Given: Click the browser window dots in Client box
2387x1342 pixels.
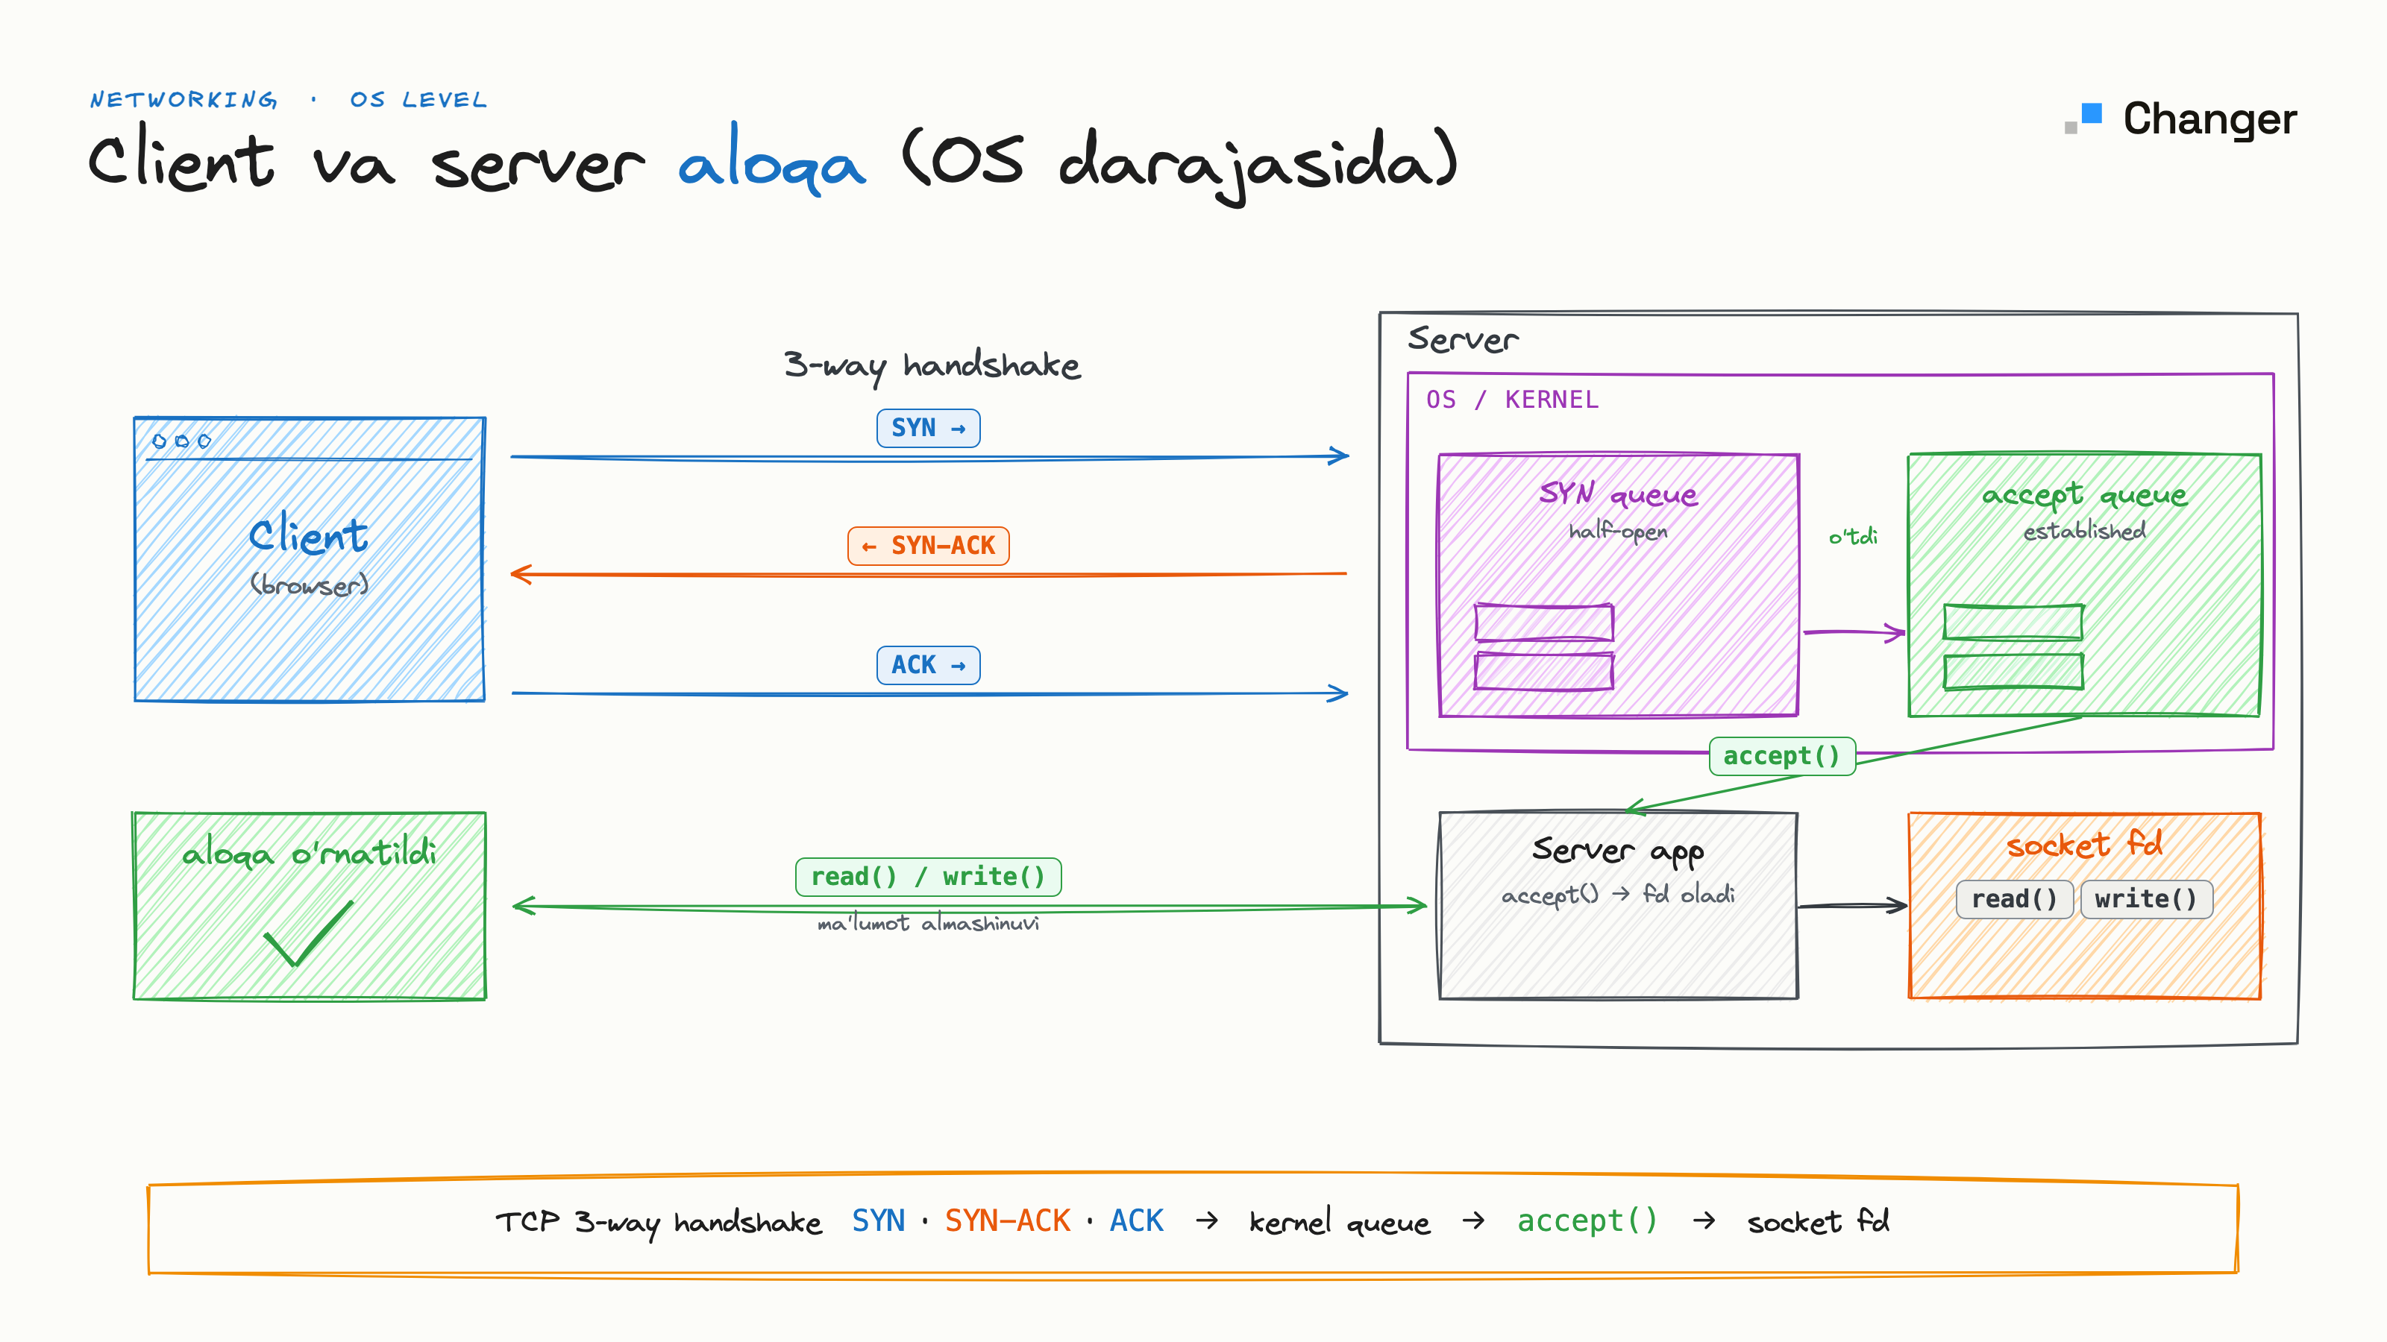Looking at the screenshot, I should coord(181,441).
